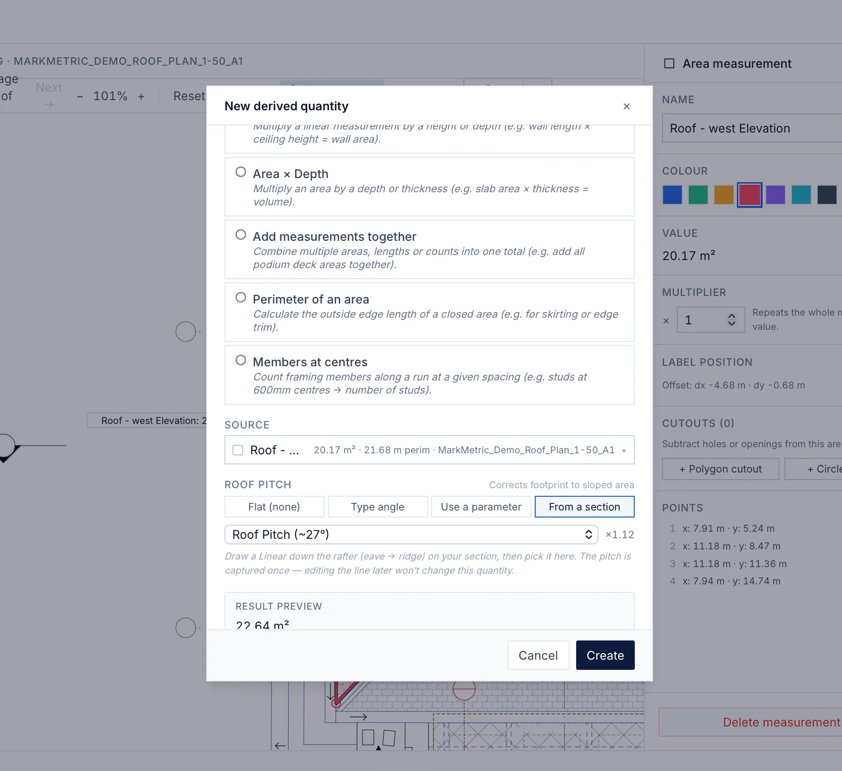Click the Roof - west Elevation name field
Screen dimensions: 842x771
point(752,128)
